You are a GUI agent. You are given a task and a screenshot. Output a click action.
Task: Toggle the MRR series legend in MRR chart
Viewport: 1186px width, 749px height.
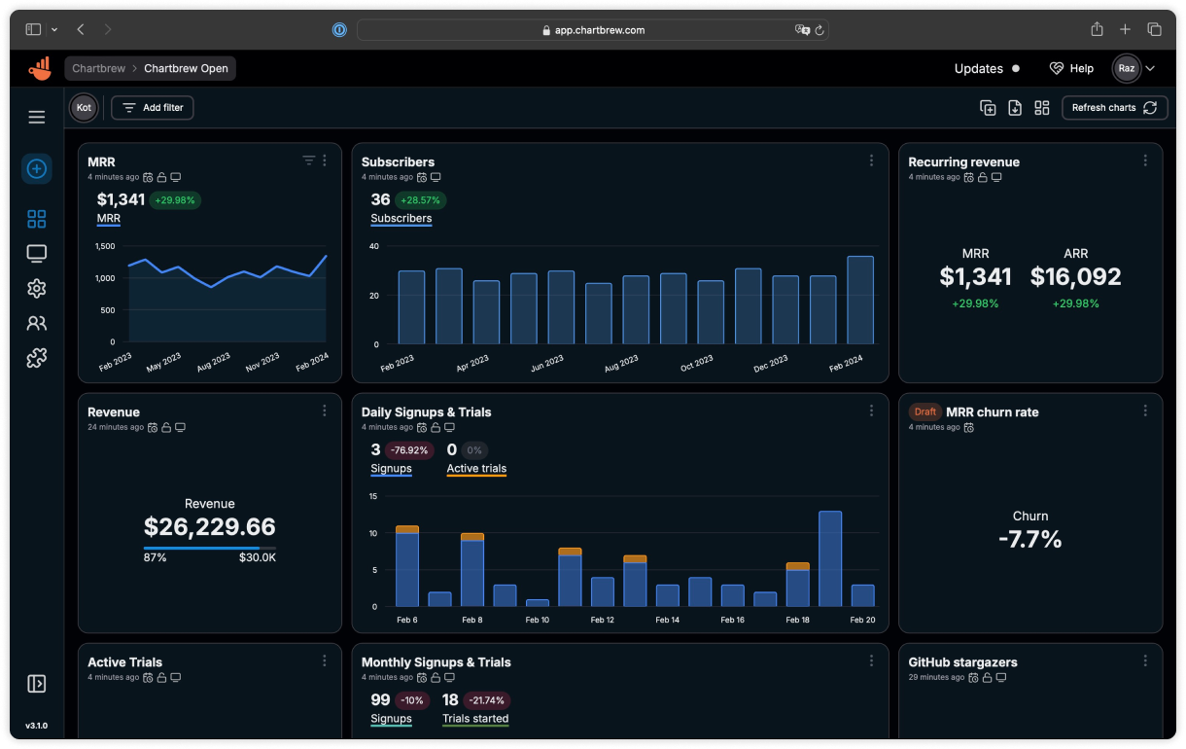point(109,219)
